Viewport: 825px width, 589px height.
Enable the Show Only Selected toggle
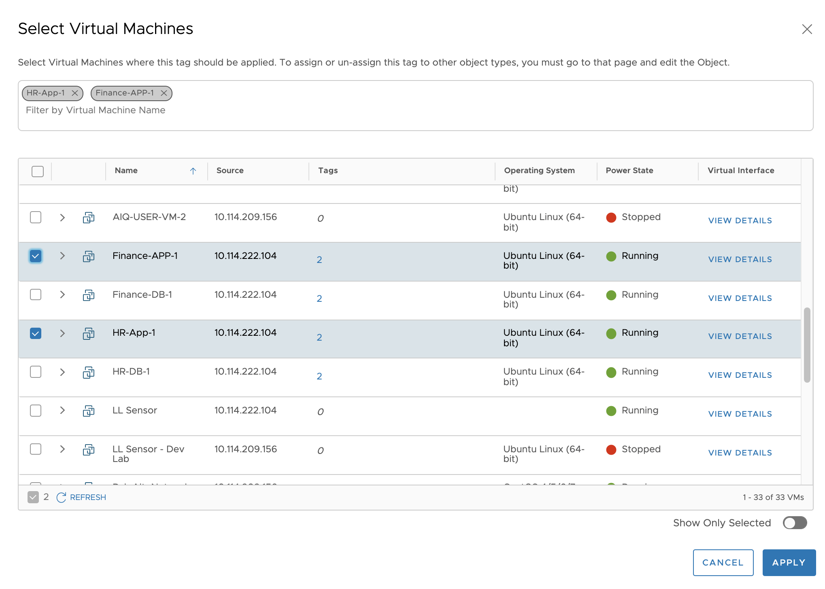(x=795, y=523)
